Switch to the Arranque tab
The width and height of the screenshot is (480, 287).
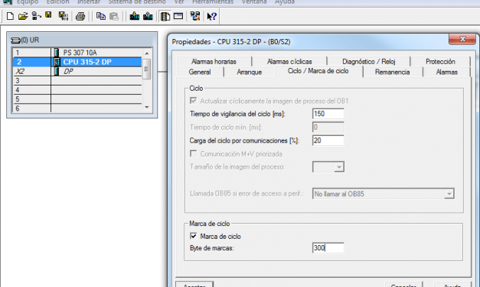pyautogui.click(x=249, y=72)
